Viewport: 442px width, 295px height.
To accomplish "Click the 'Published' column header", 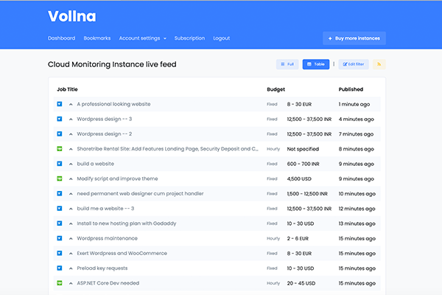I will (x=351, y=89).
